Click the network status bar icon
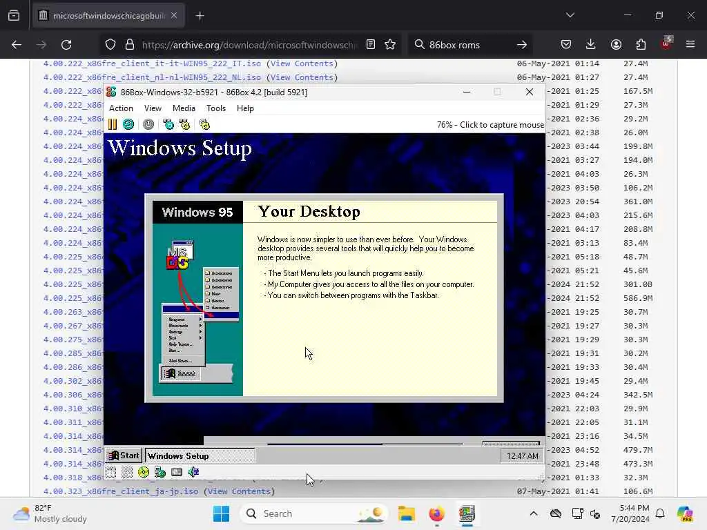707x530 pixels. point(160,472)
